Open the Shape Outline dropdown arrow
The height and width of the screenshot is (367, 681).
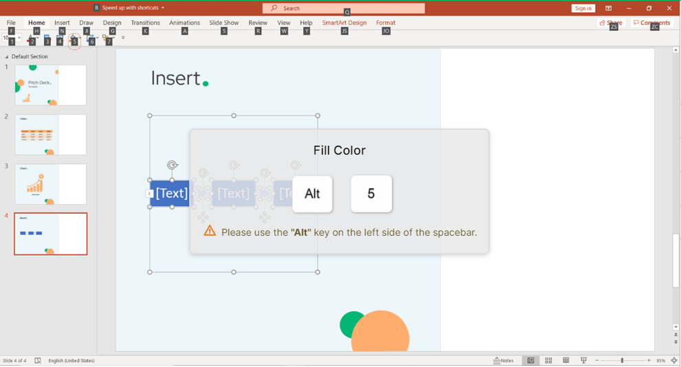click(x=97, y=38)
